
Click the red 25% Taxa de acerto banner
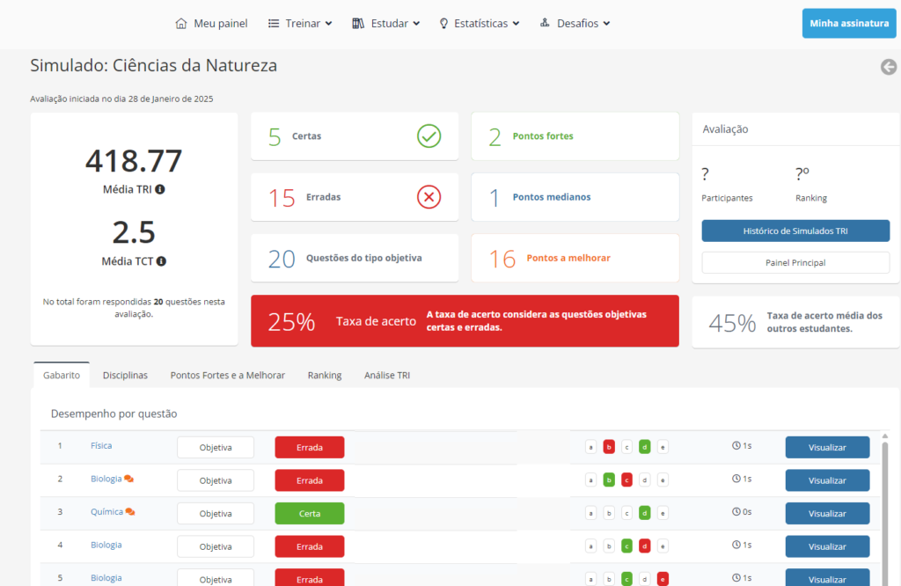465,321
